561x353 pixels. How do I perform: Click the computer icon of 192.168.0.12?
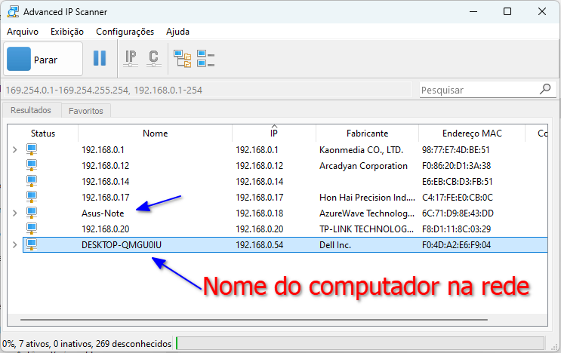click(x=32, y=165)
